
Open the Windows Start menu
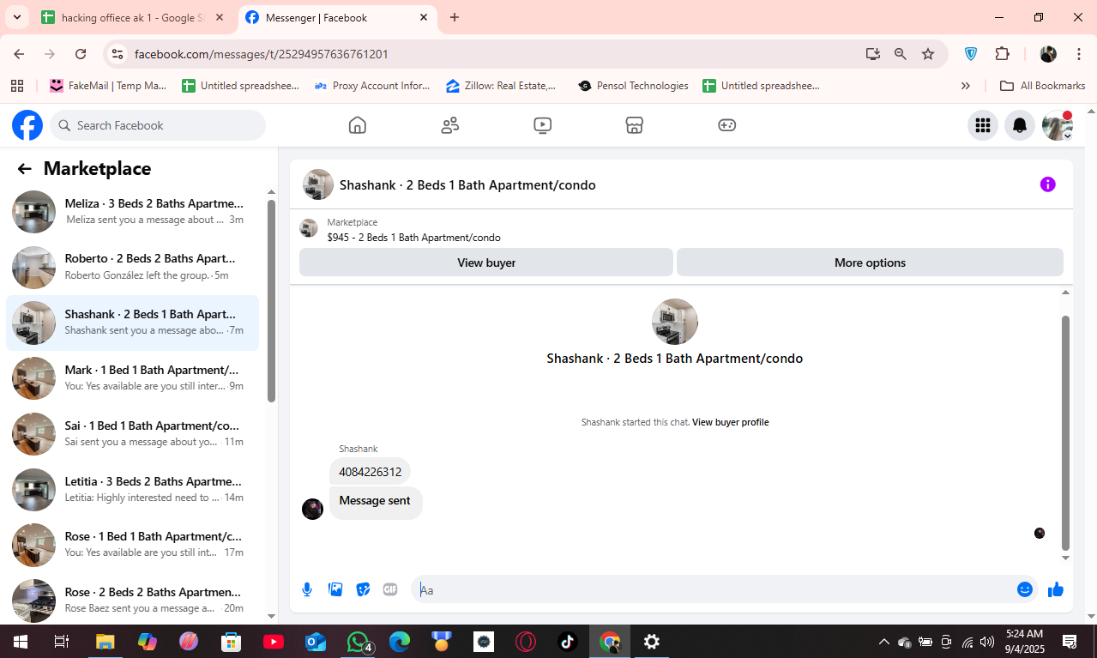(20, 641)
